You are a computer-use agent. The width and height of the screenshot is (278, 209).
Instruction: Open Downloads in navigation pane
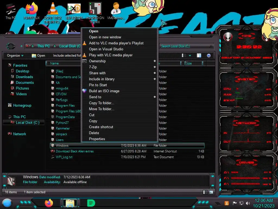[24, 77]
